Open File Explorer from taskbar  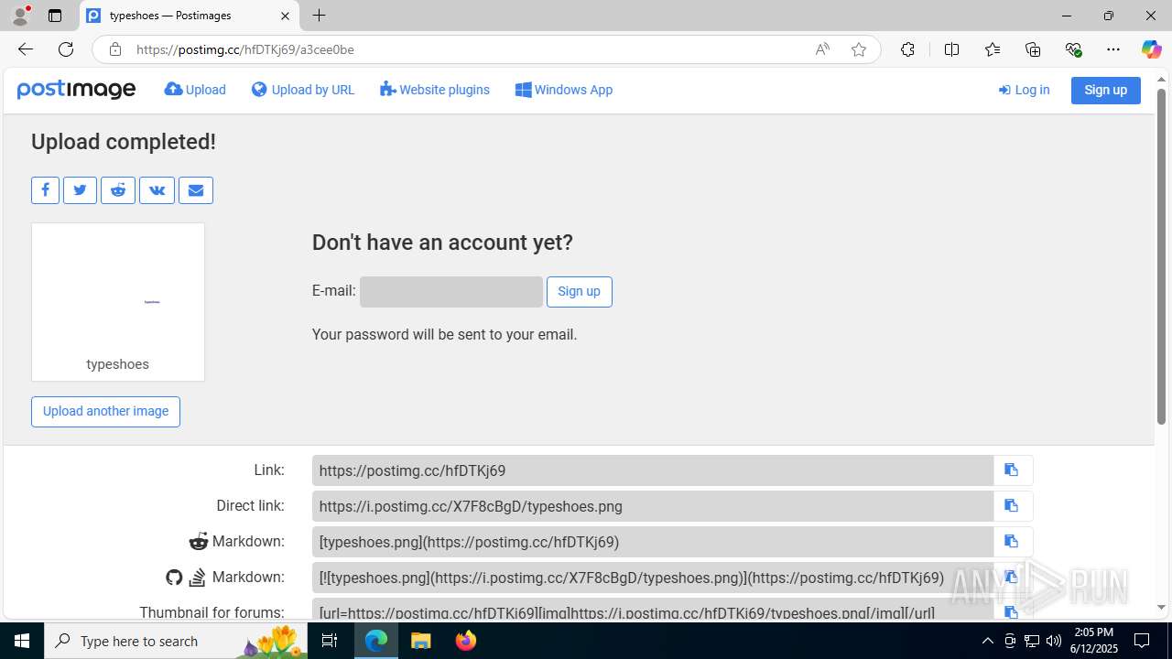(420, 641)
